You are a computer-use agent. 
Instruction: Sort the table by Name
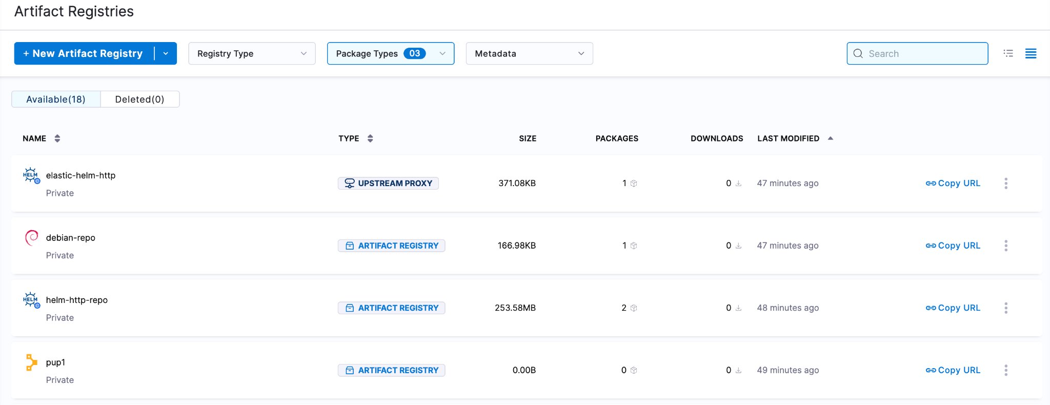[x=57, y=138]
